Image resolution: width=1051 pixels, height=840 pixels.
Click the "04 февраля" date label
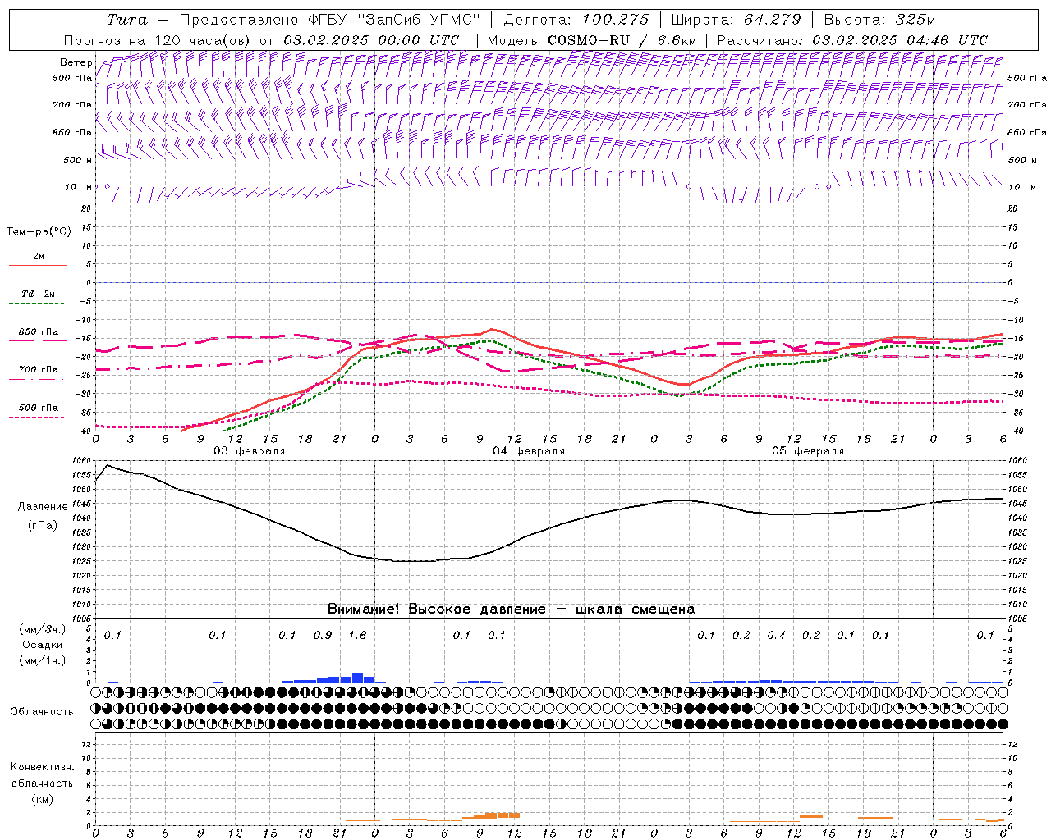pos(529,451)
